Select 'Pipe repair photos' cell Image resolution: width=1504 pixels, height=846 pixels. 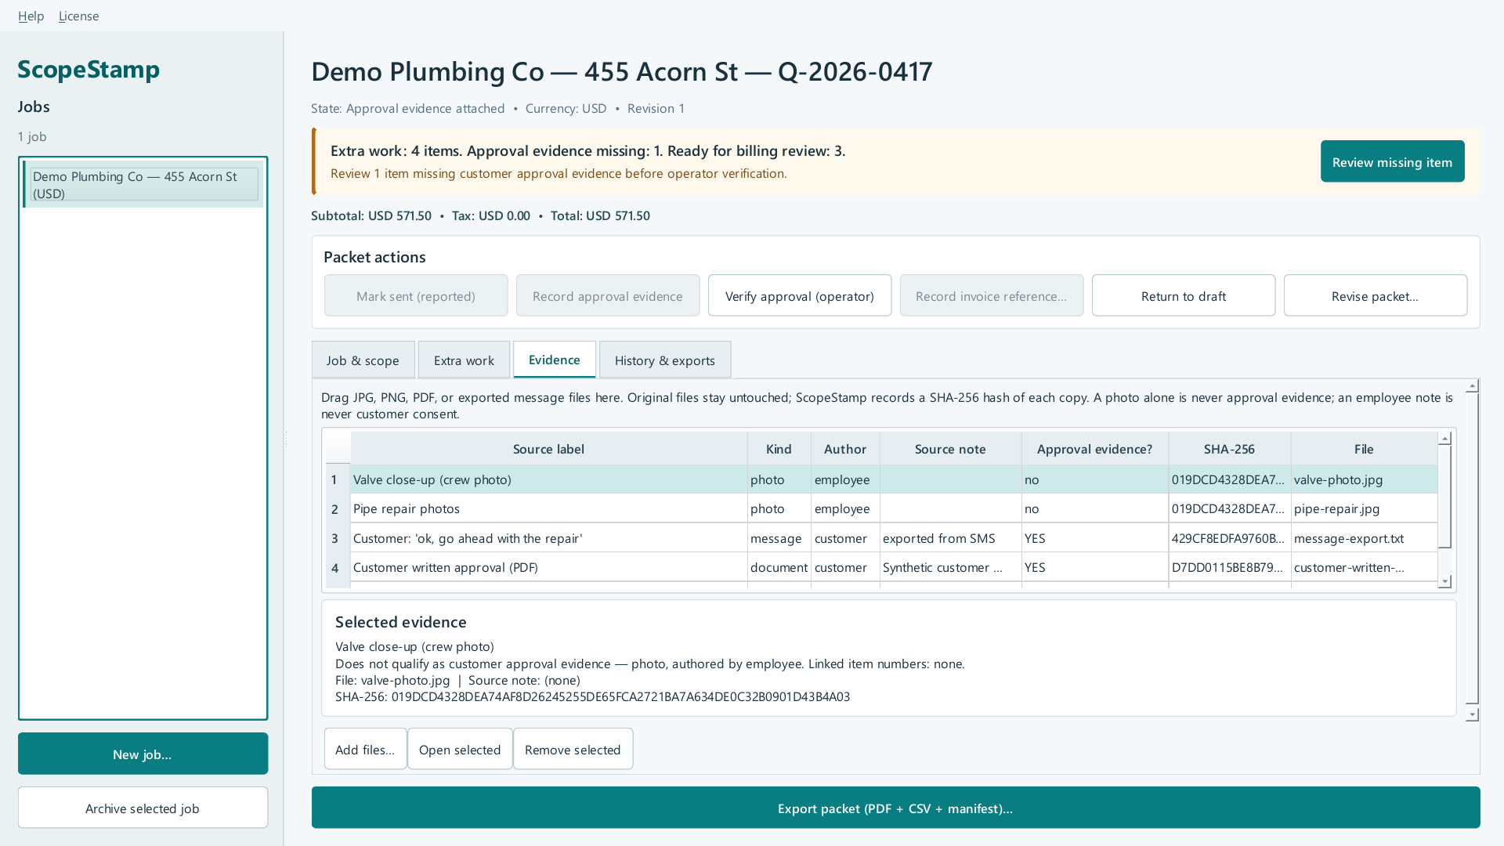548,508
